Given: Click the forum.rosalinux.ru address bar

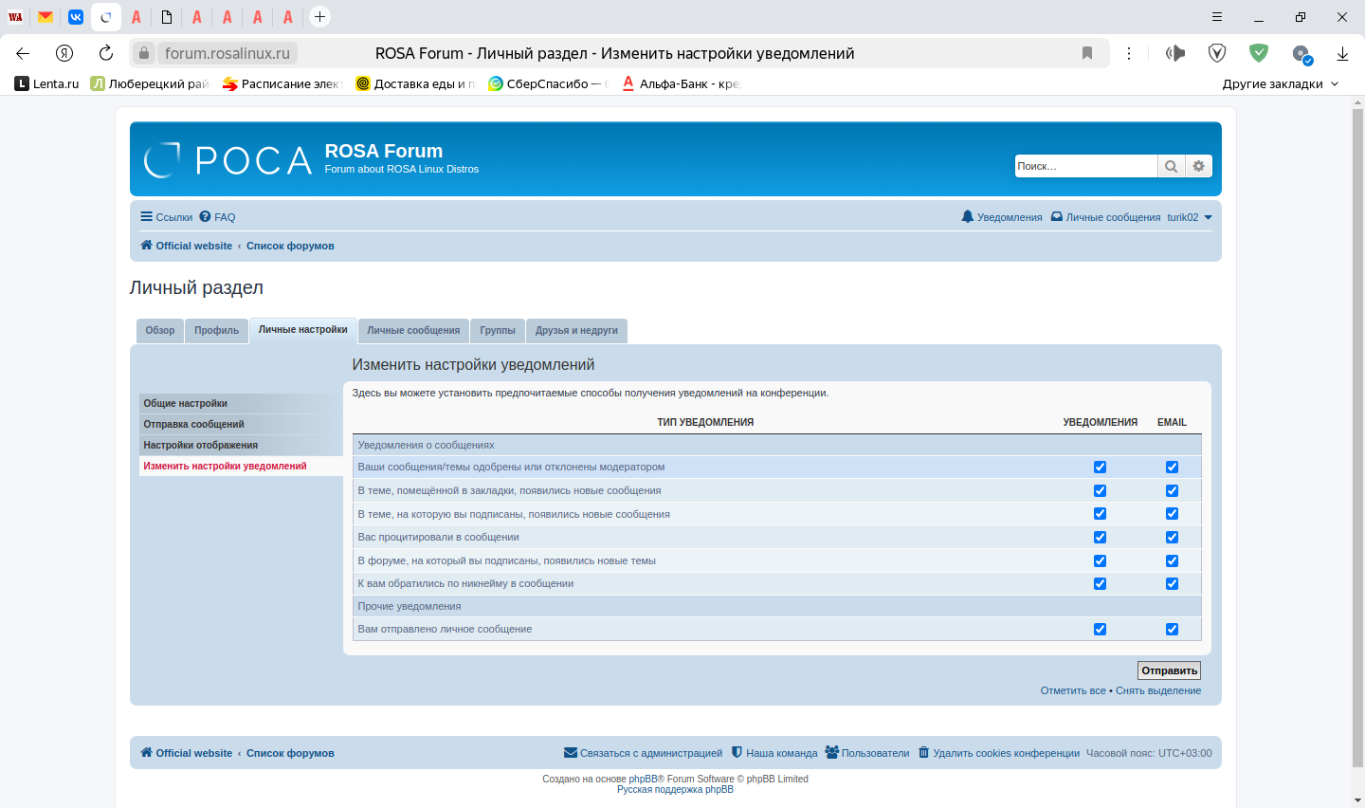Looking at the screenshot, I should [227, 53].
